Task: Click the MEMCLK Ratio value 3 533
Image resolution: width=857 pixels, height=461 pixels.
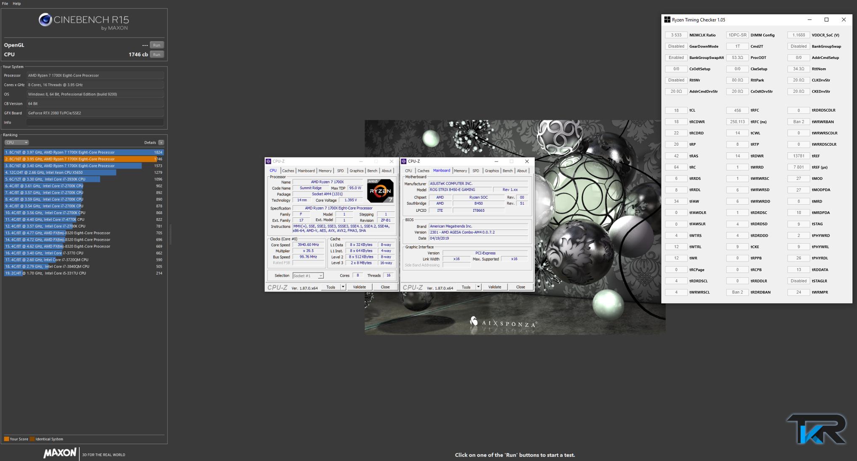Action: [x=676, y=35]
